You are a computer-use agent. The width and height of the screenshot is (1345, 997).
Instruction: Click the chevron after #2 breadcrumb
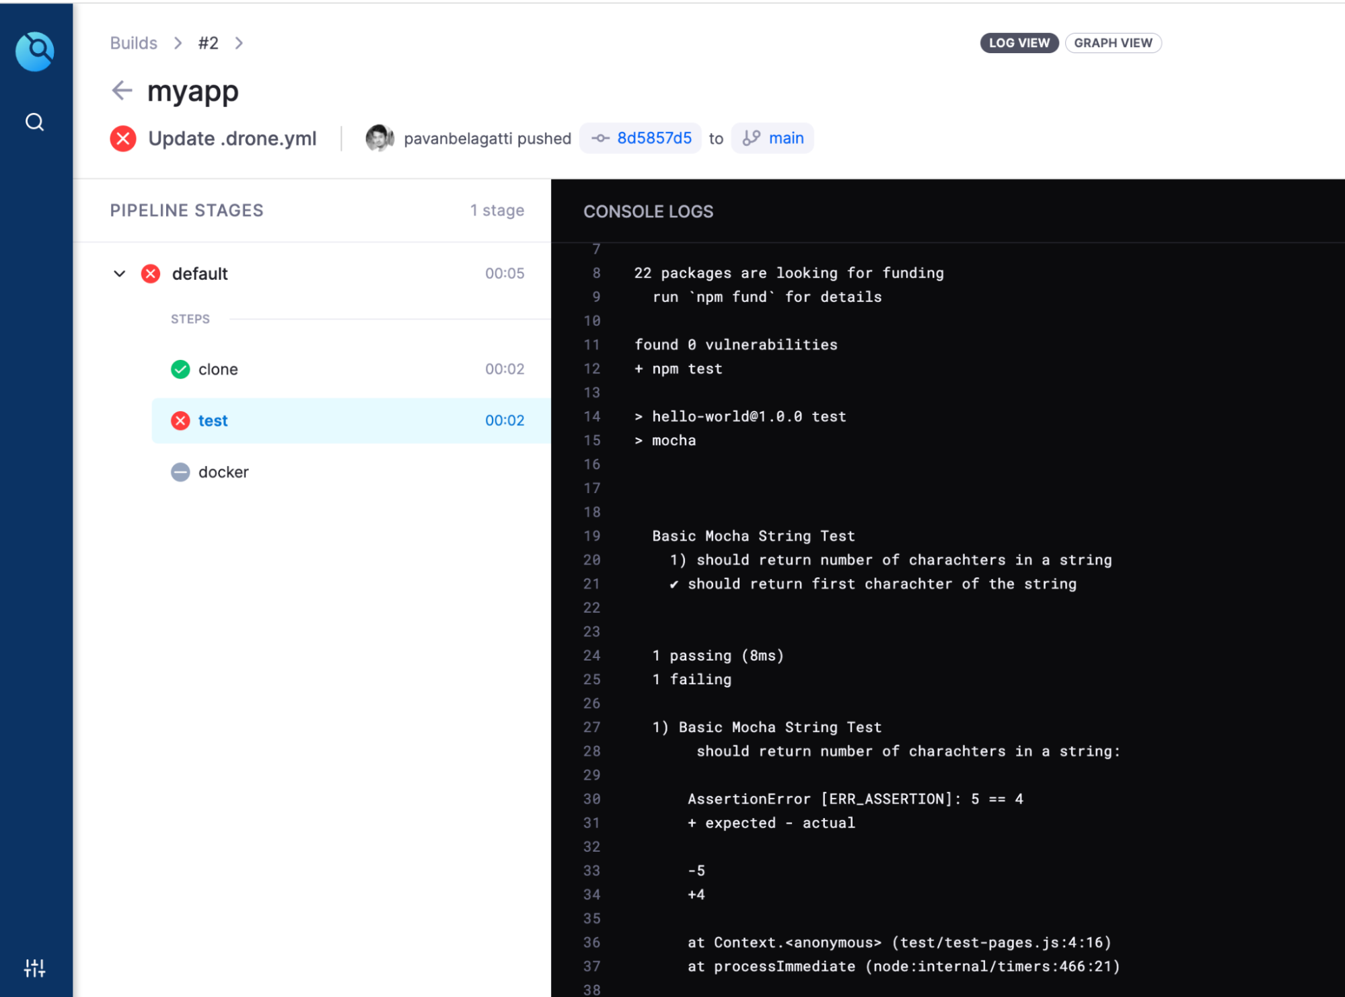point(239,43)
